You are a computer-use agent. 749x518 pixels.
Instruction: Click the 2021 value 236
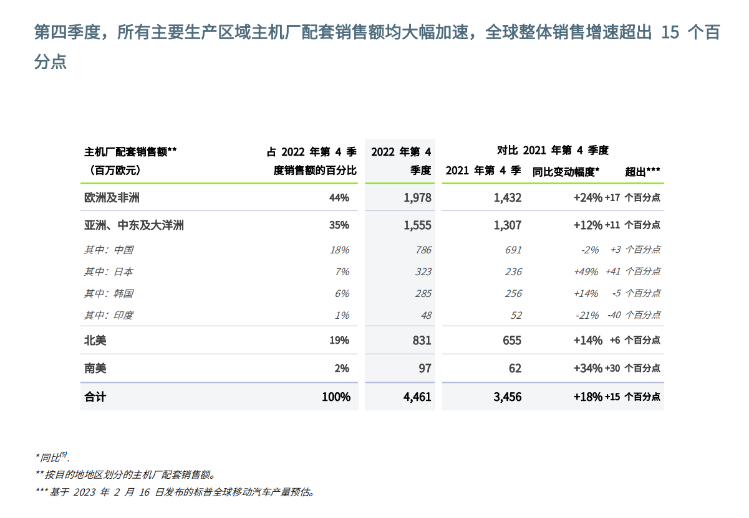[513, 272]
